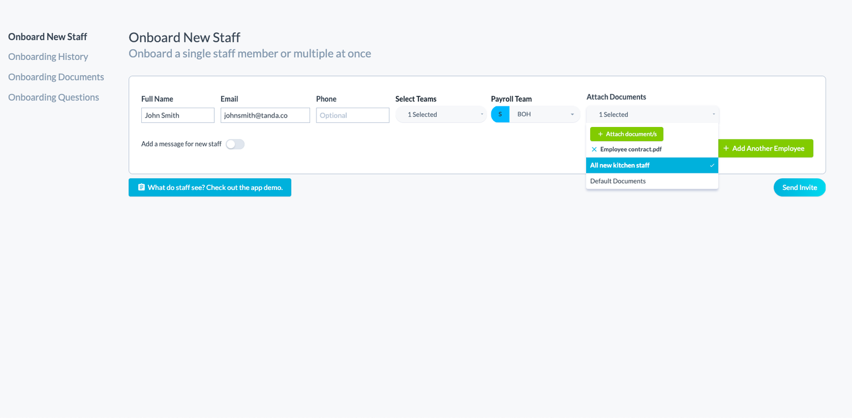Click the Send Invite button
Image resolution: width=852 pixels, height=418 pixels.
800,188
